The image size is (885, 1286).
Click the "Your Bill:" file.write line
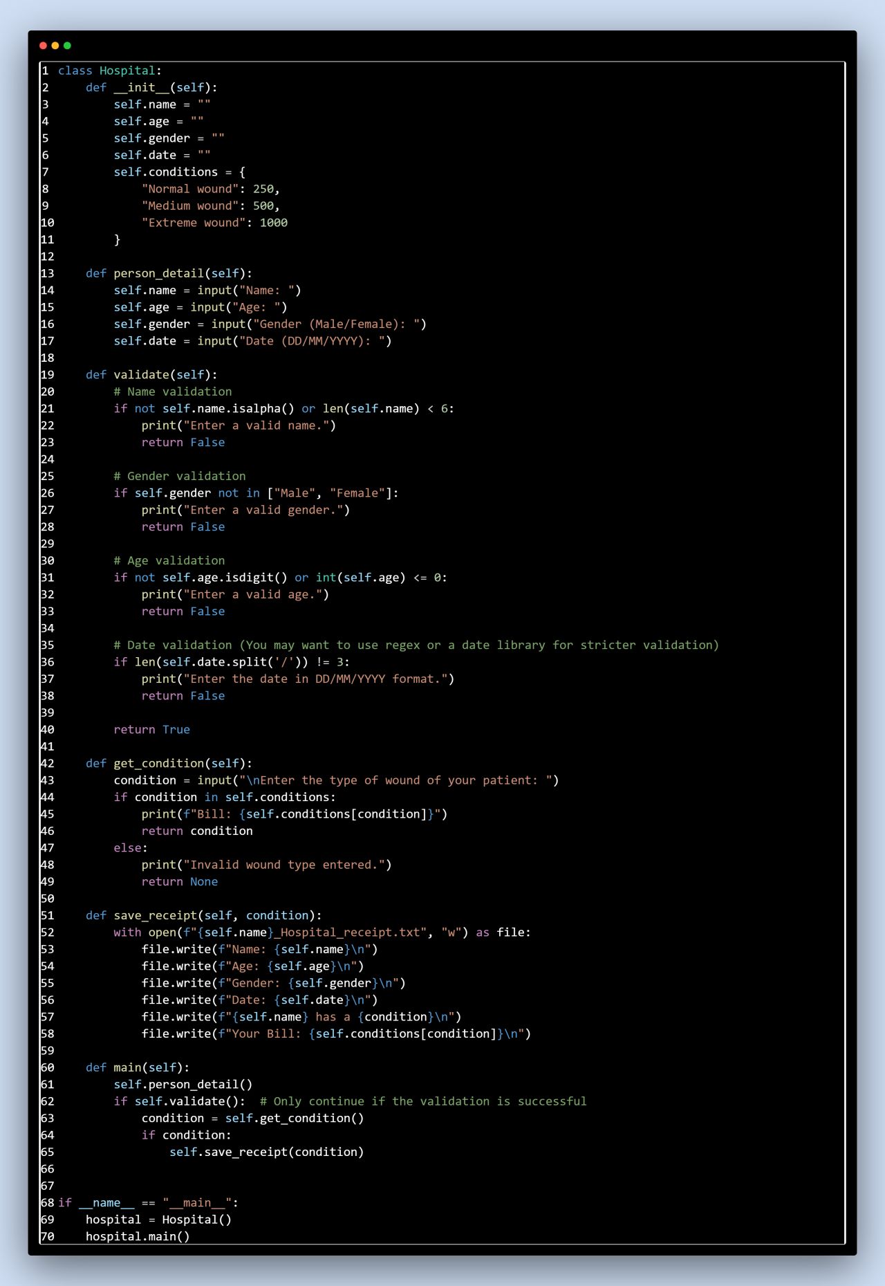coord(335,1034)
